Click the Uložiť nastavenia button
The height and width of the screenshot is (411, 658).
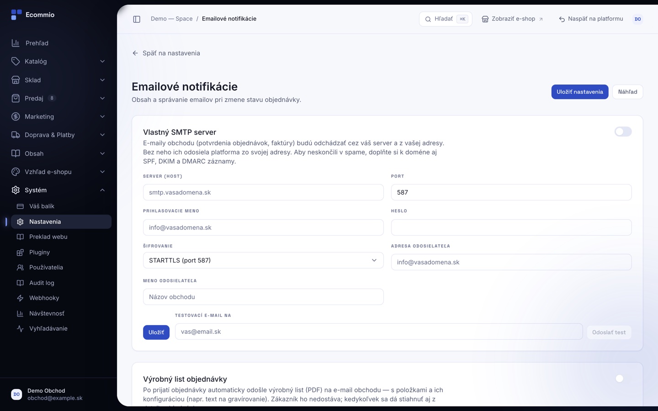point(579,92)
